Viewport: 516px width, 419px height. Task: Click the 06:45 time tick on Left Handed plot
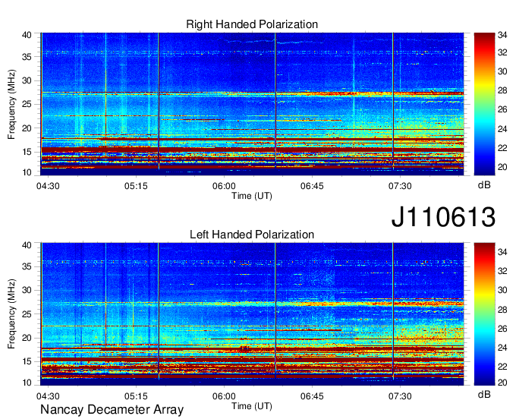coord(312,396)
